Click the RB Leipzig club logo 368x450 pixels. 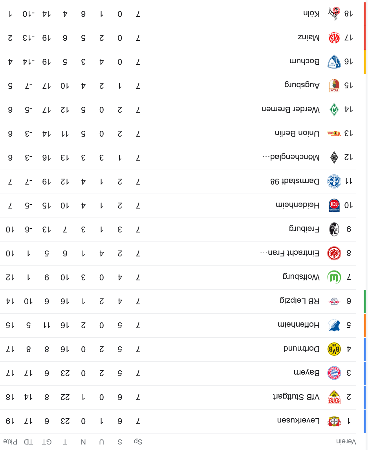pos(334,302)
